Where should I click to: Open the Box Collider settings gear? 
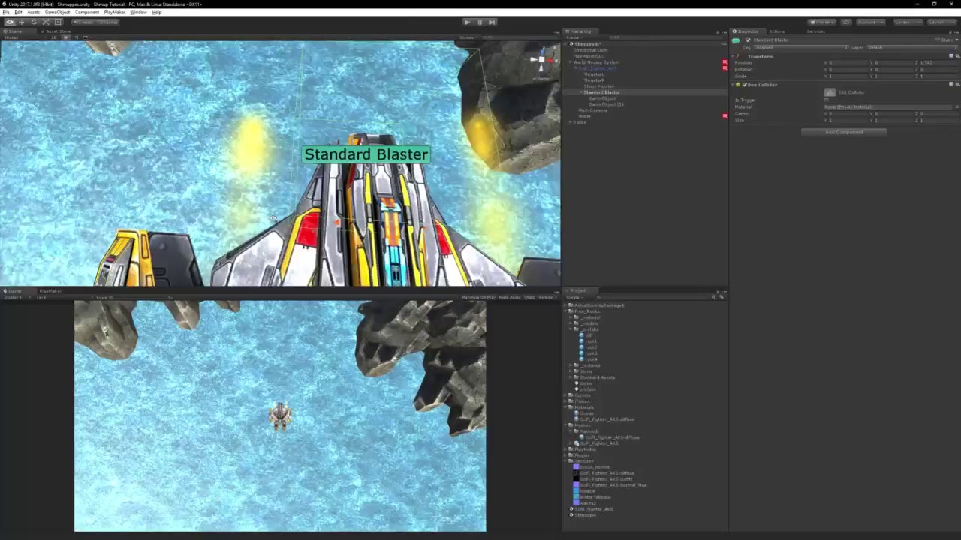click(956, 85)
